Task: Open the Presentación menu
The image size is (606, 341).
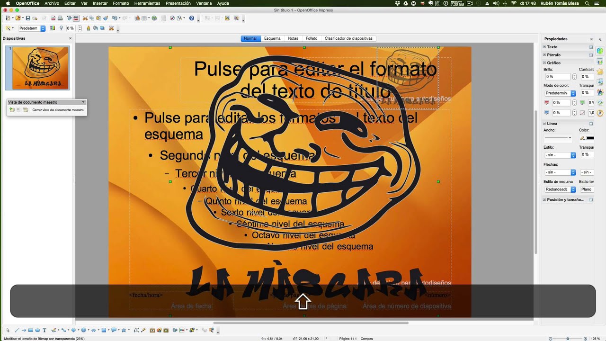Action: point(178,3)
